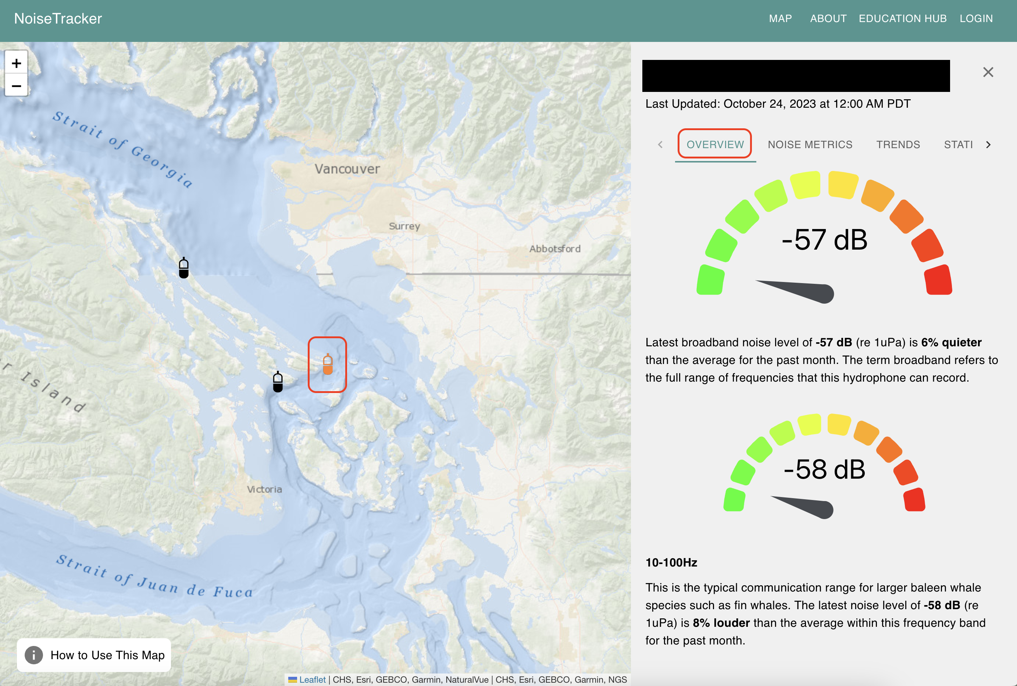
Task: Open the Trends tab
Action: point(898,144)
